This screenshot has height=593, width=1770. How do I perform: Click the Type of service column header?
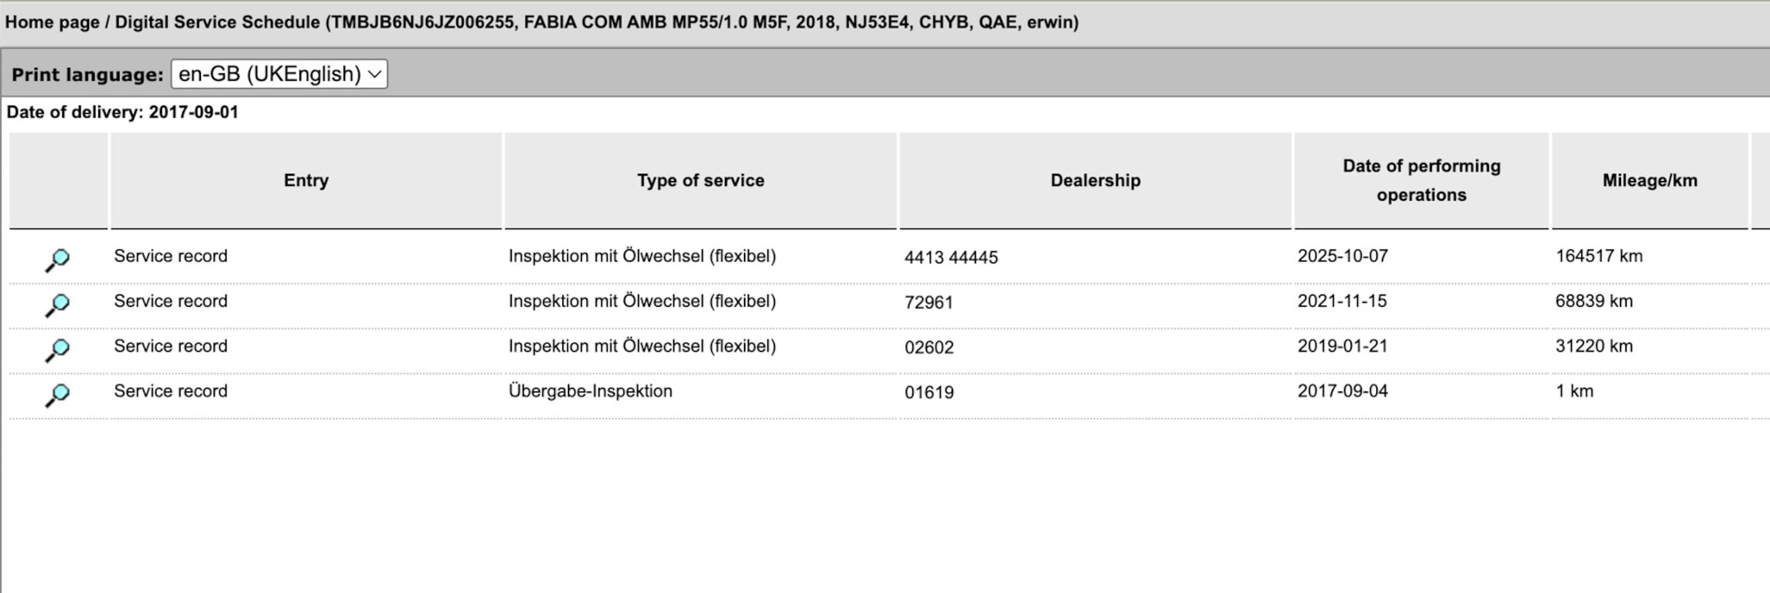coord(700,180)
